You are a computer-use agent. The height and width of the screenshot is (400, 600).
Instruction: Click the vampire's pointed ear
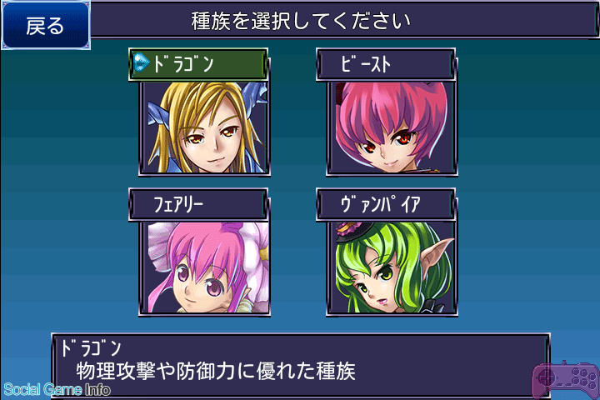[x=436, y=252]
